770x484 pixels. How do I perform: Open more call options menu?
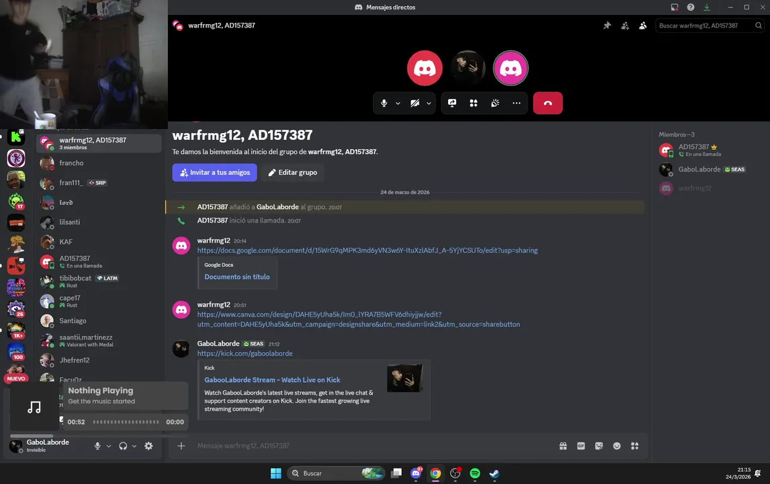pos(517,104)
